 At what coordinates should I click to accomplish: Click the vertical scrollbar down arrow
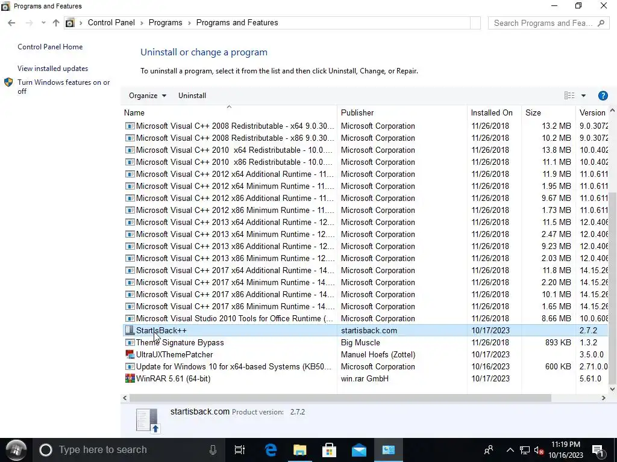coord(612,389)
